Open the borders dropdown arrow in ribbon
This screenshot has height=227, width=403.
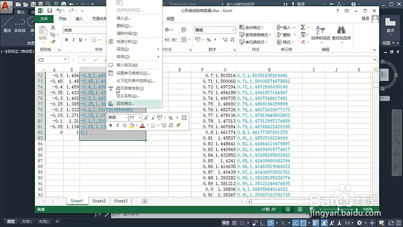tap(99, 40)
